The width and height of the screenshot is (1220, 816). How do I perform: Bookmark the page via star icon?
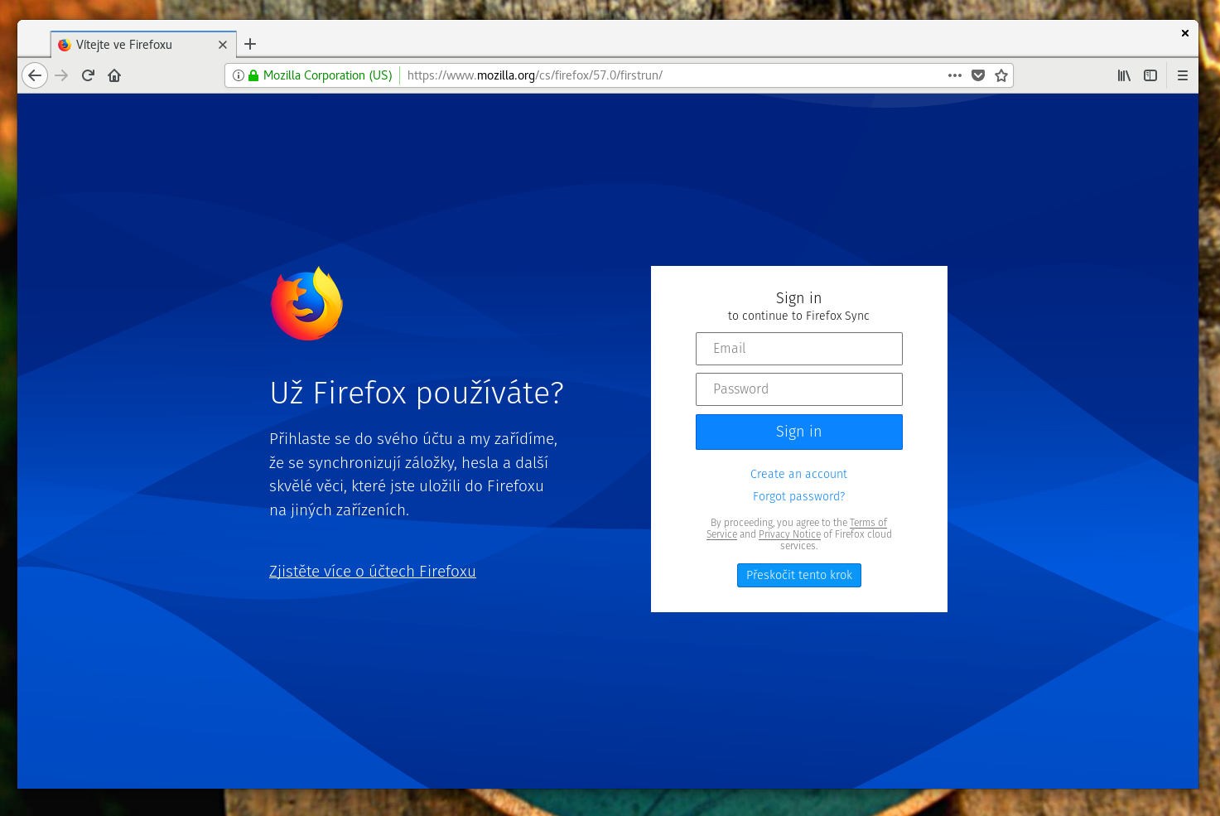(1001, 75)
